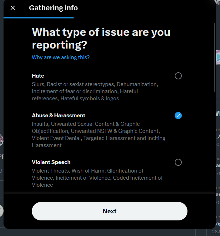The image size is (220, 236).
Task: Click the Abuse & Harassment option title
Action: click(x=58, y=116)
